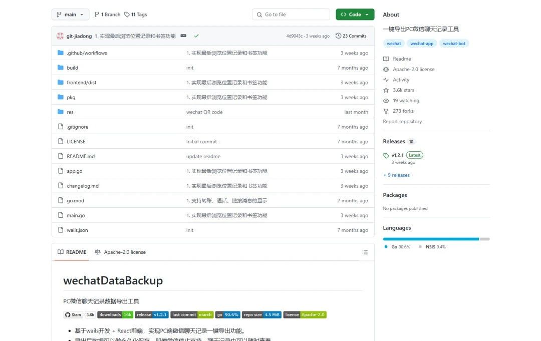
Task: Open the + 9 releases link
Action: click(396, 175)
